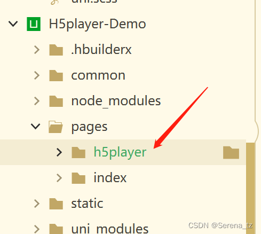Viewport: 261px width, 234px height.
Task: Select the pages folder label
Action: (89, 128)
